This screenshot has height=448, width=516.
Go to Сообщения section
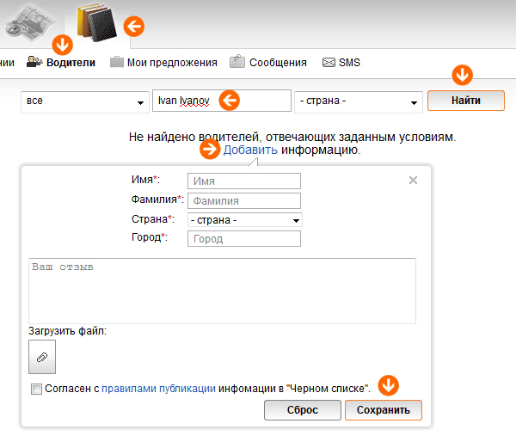268,63
